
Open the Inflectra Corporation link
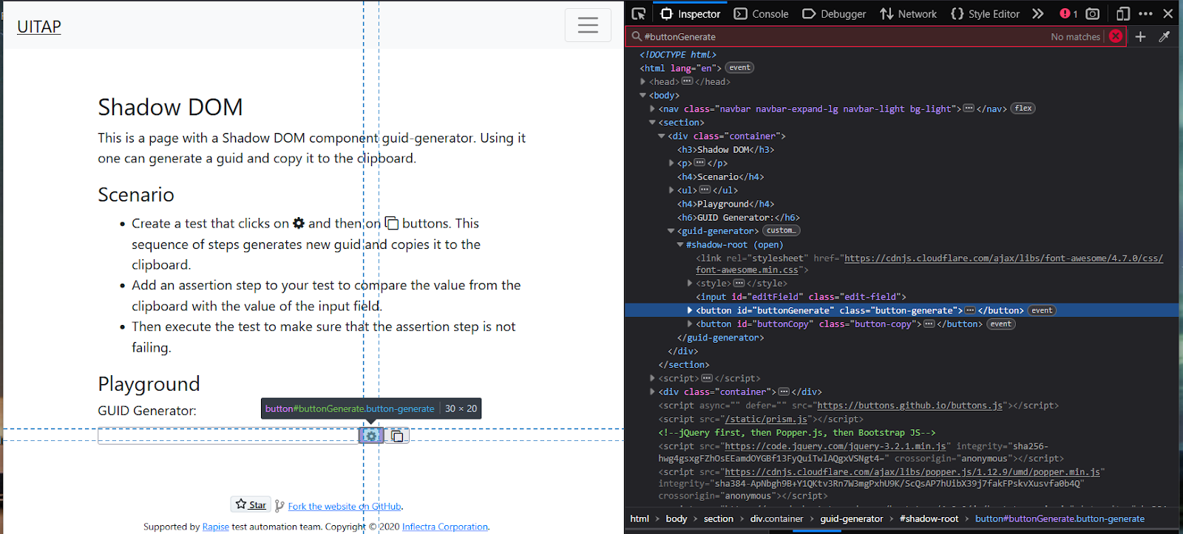[x=444, y=527]
